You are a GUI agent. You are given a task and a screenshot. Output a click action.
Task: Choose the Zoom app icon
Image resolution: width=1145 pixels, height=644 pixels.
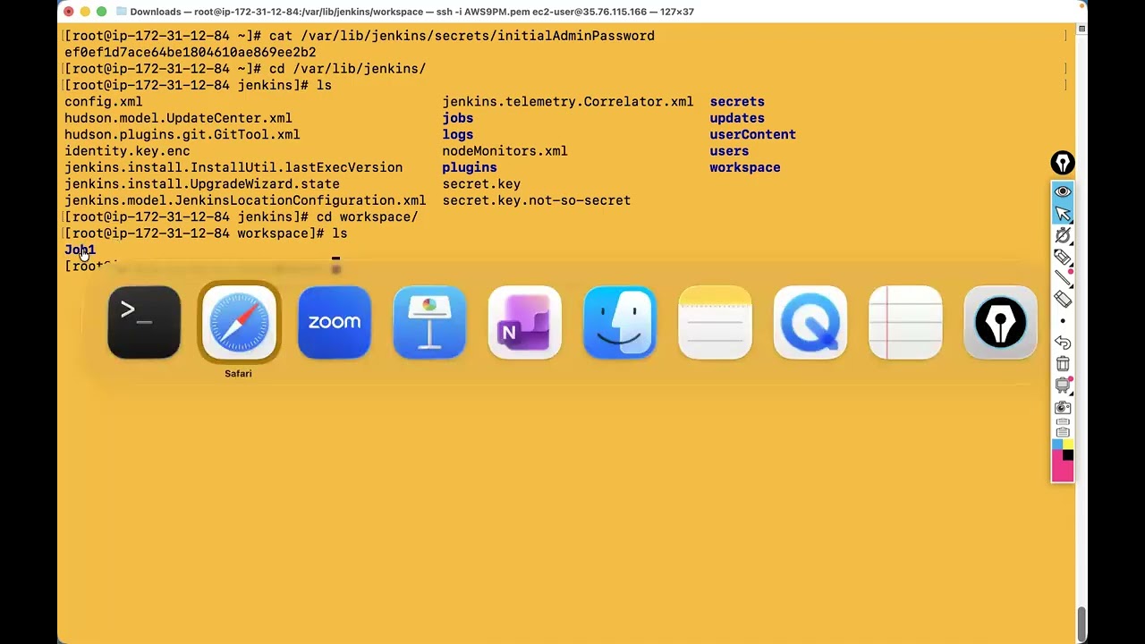pos(335,323)
